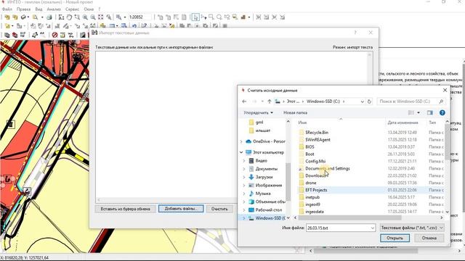Image resolution: width=465 pixels, height=261 pixels.
Task: Open the Сервис menu
Action: coord(72,9)
